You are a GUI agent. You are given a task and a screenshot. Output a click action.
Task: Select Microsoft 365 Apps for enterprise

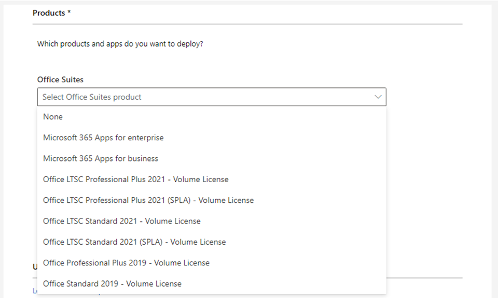pos(212,138)
